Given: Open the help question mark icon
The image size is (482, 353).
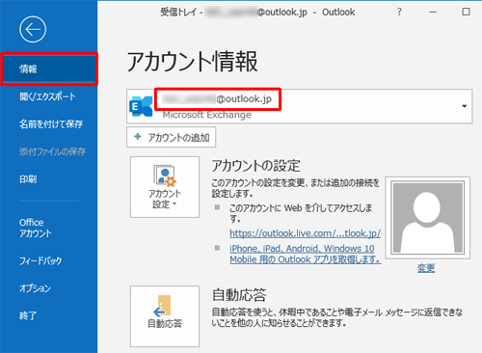Looking at the screenshot, I should pyautogui.click(x=399, y=13).
